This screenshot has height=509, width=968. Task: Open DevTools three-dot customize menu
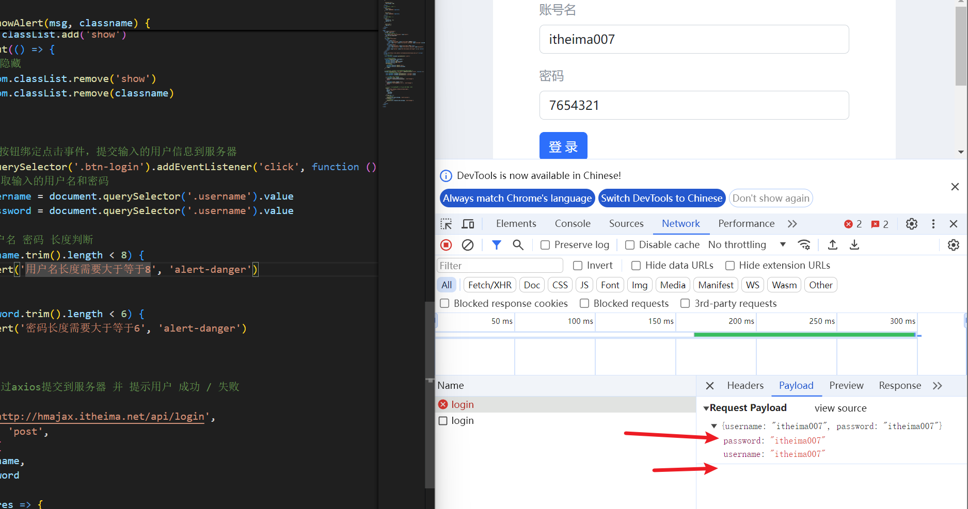pyautogui.click(x=933, y=224)
